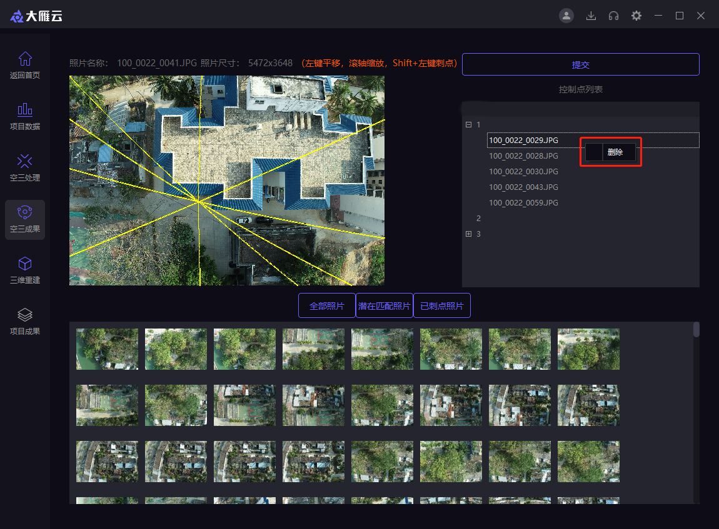This screenshot has height=529, width=719.
Task: Click the thumbnail gallery scrollbar
Action: pyautogui.click(x=696, y=330)
